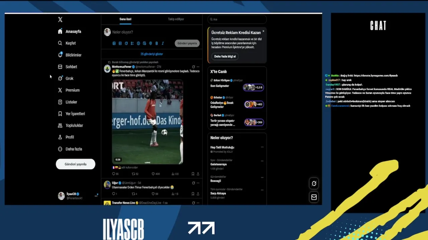This screenshot has width=428, height=240.
Task: Open the Sohbet messages page
Action: pyautogui.click(x=68, y=67)
